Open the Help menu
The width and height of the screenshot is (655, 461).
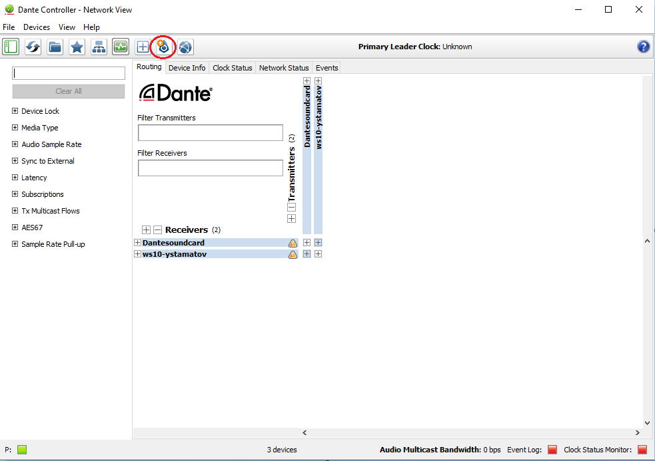[x=91, y=27]
